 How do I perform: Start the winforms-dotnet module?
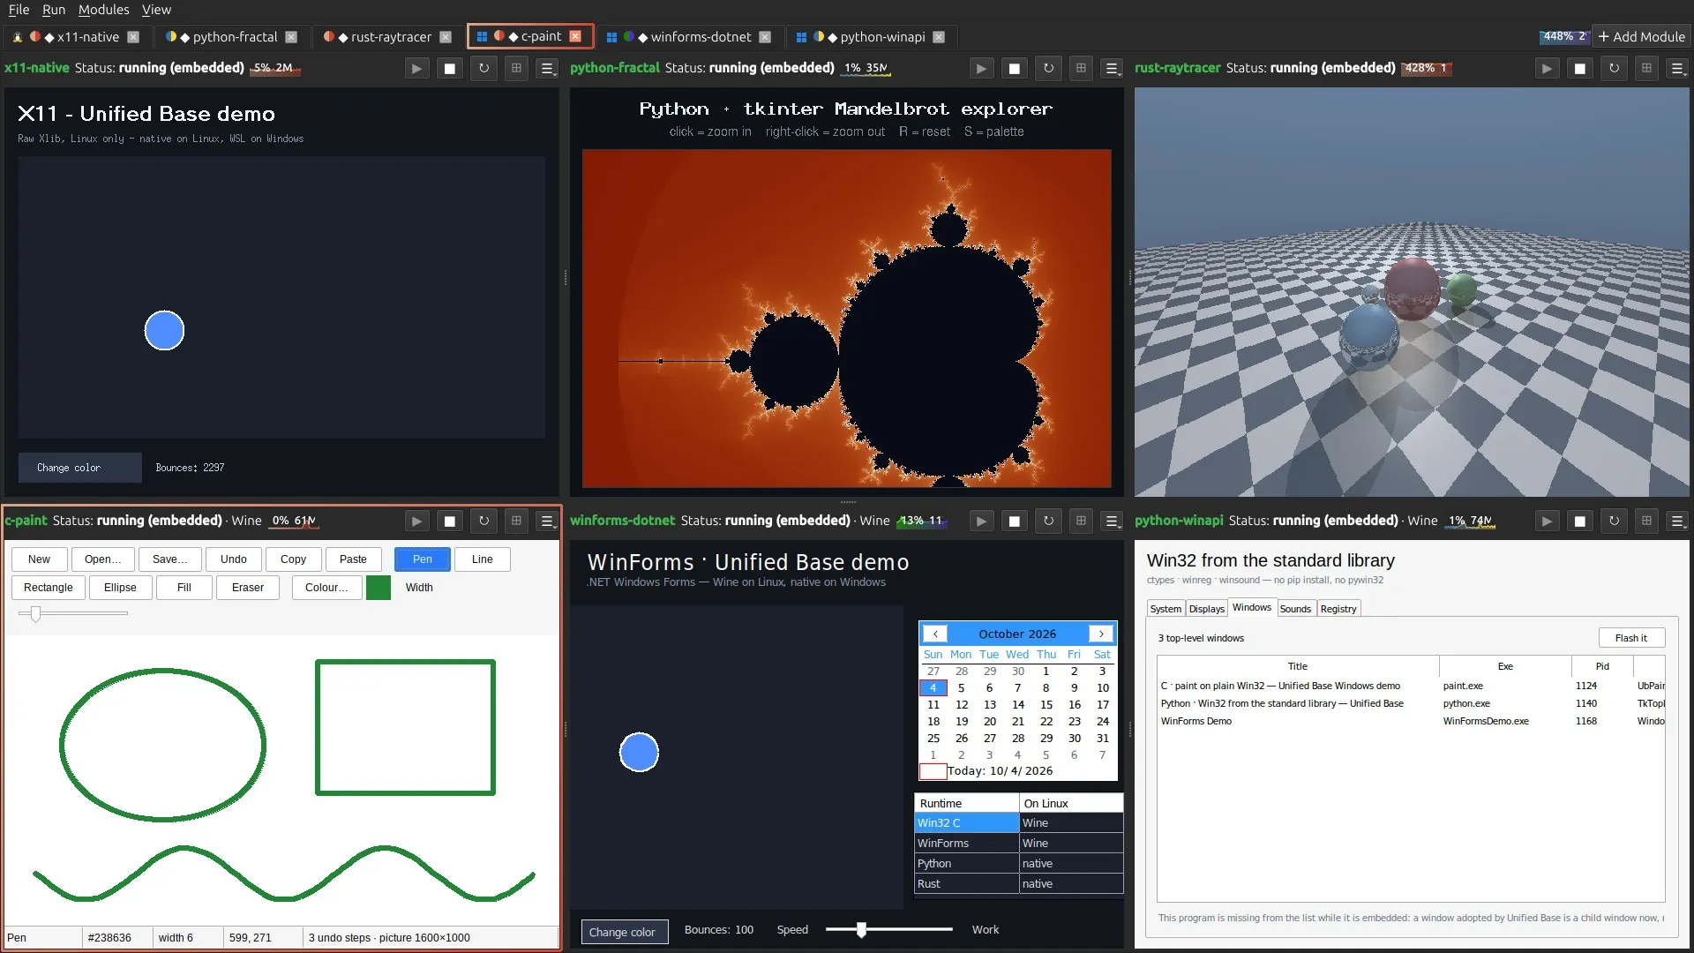point(981,521)
